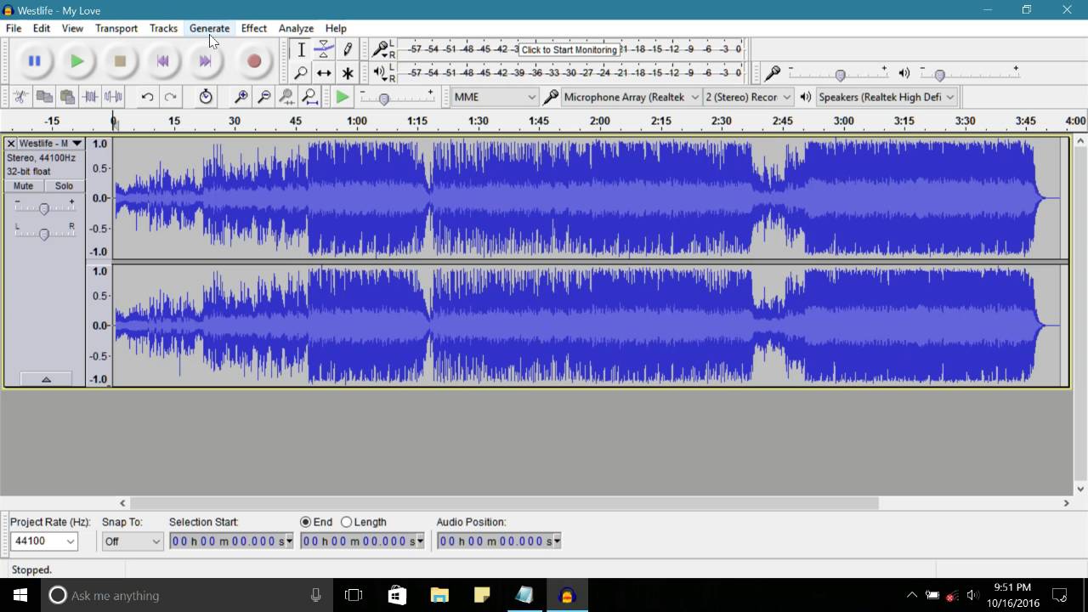Open the File menu
The width and height of the screenshot is (1088, 612).
tap(14, 28)
